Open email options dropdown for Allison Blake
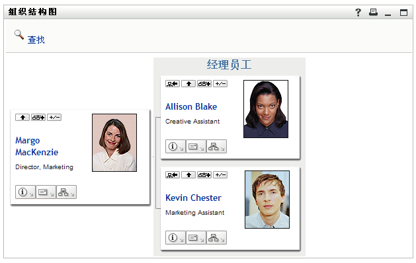Image resolution: width=416 pixels, height=263 pixels. pos(196,146)
